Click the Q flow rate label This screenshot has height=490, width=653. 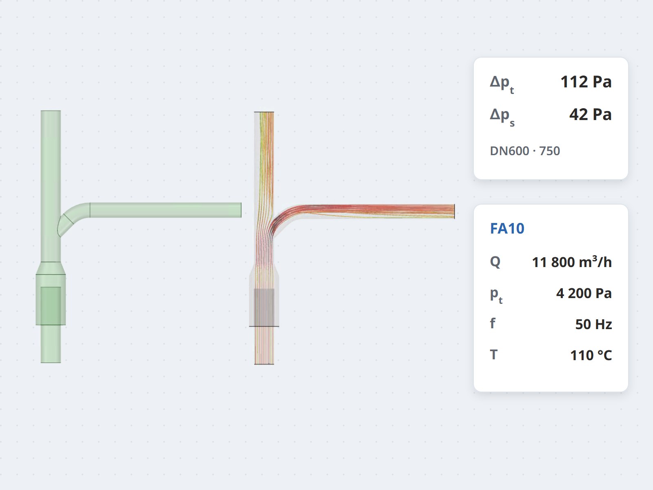pyautogui.click(x=495, y=262)
